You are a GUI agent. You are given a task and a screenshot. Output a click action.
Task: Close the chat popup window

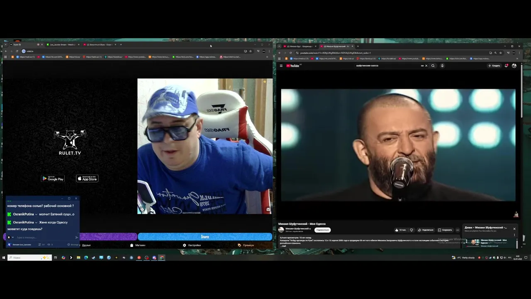(76, 199)
